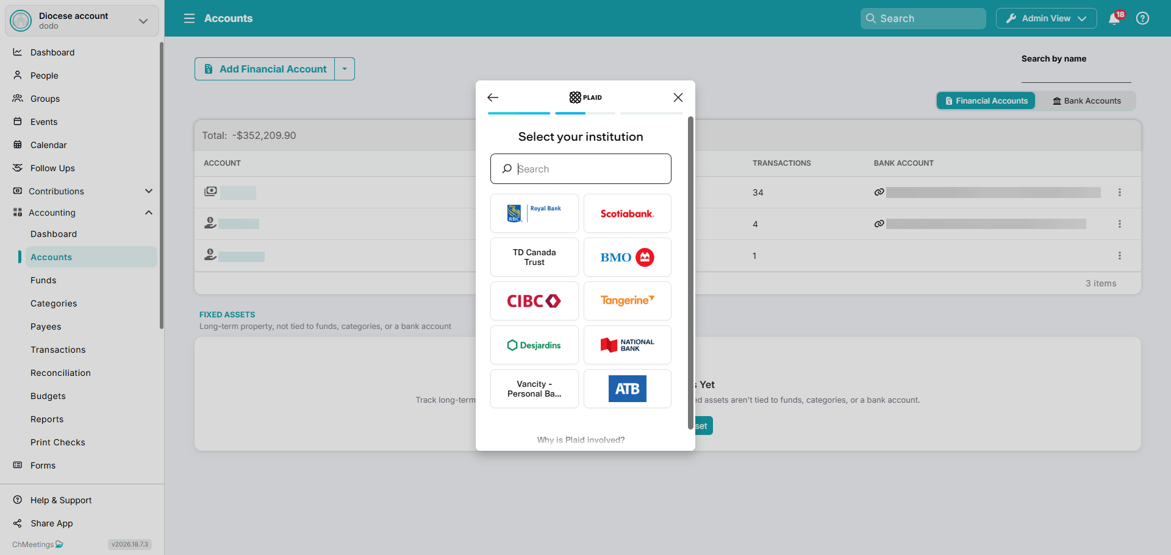1171x555 pixels.
Task: Open Budgets page
Action: click(x=48, y=396)
